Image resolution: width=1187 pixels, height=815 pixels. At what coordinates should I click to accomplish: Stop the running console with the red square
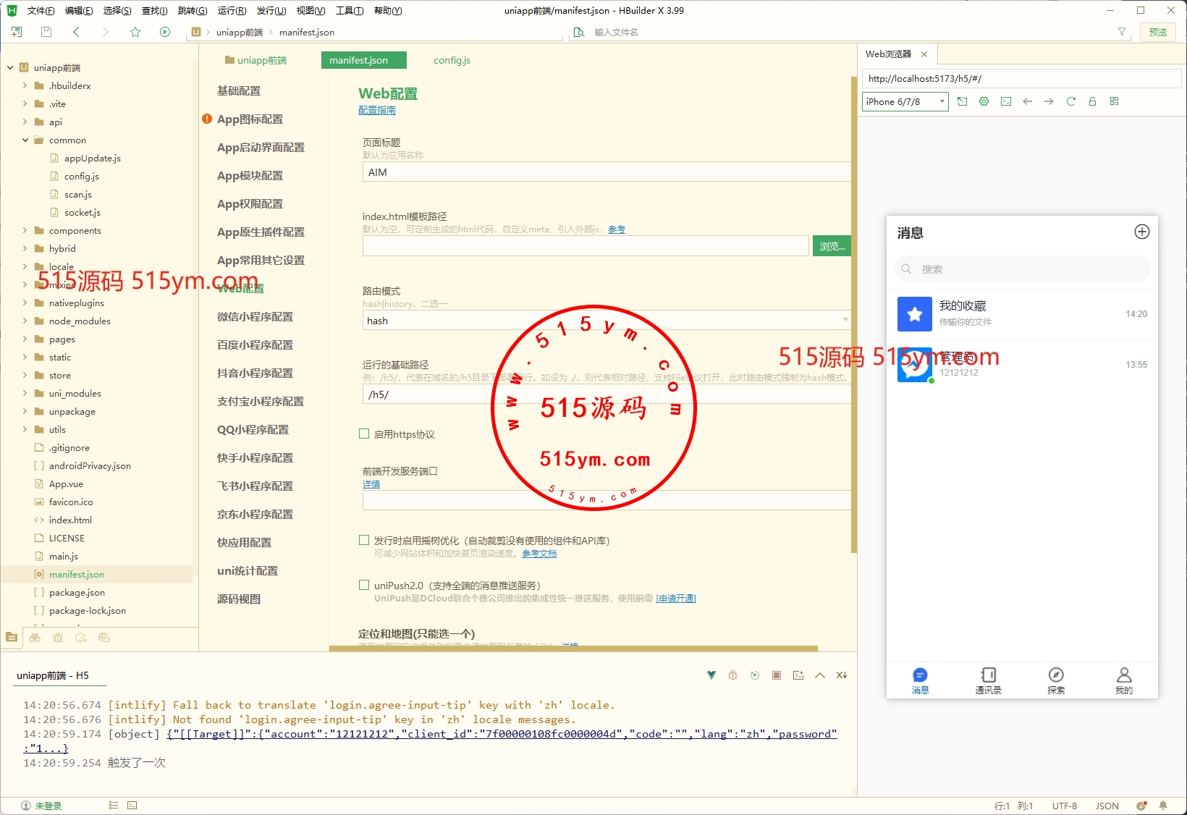(776, 675)
